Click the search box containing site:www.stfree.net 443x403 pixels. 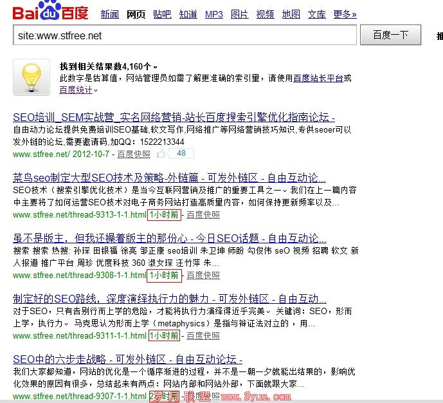(x=185, y=35)
